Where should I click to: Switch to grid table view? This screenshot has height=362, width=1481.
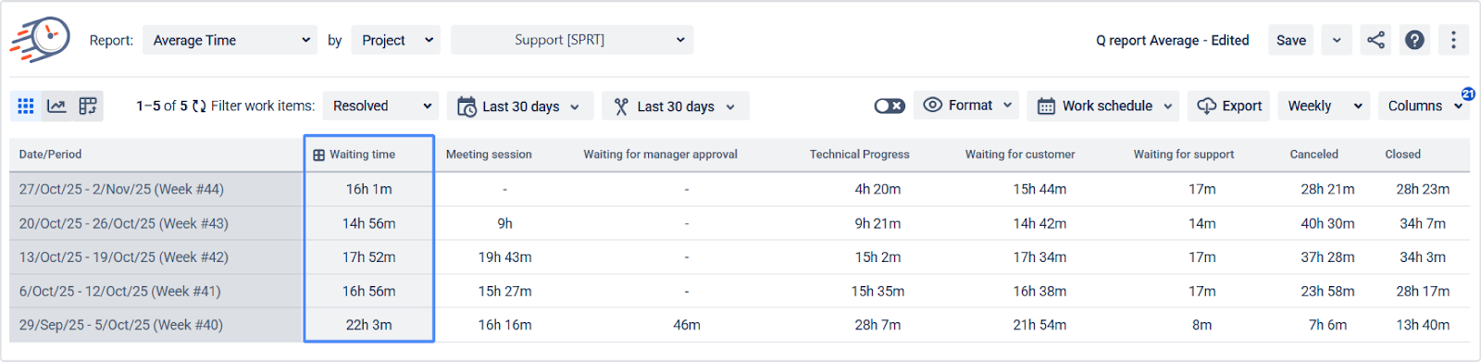click(26, 106)
